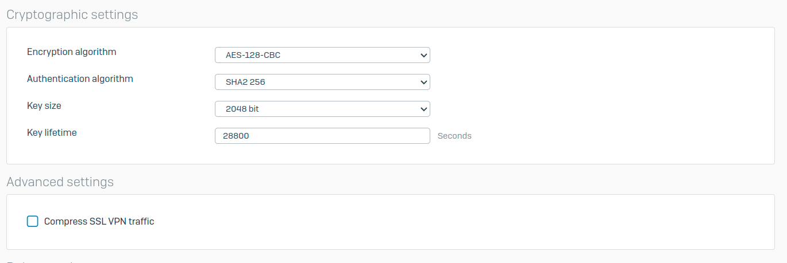Open the Encryption algorithm AES-128-CBC dropdown
The height and width of the screenshot is (263, 787).
(x=322, y=55)
